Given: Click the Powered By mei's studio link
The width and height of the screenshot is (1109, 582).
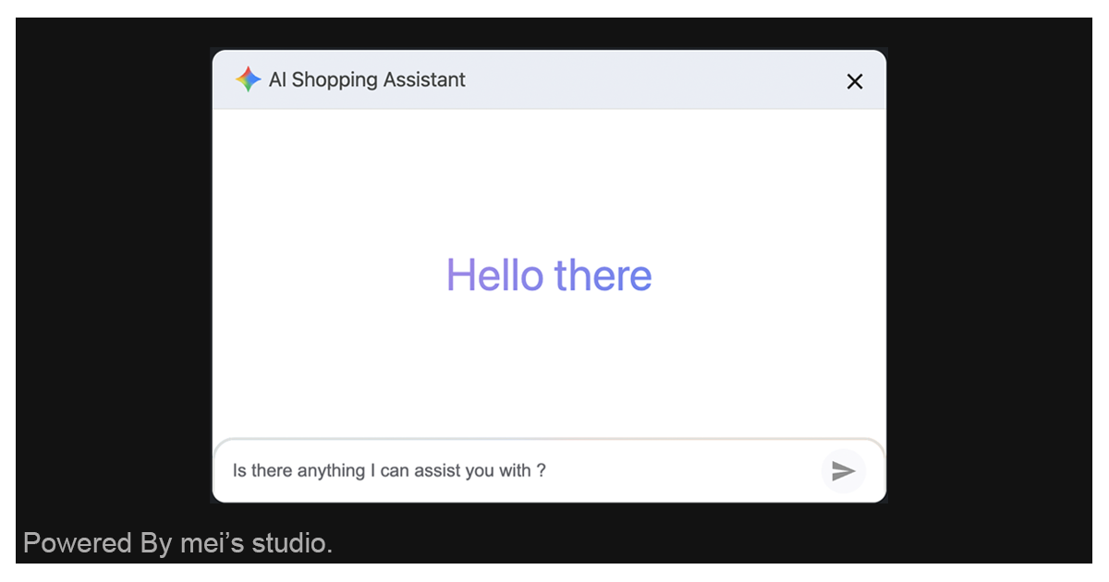Looking at the screenshot, I should point(180,543).
